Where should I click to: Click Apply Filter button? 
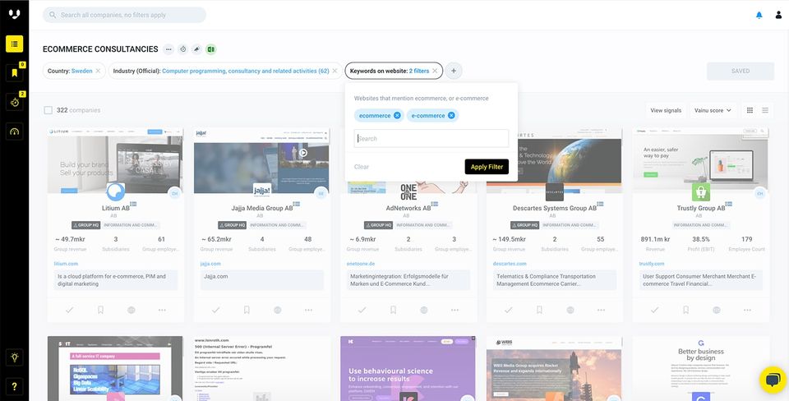[487, 167]
